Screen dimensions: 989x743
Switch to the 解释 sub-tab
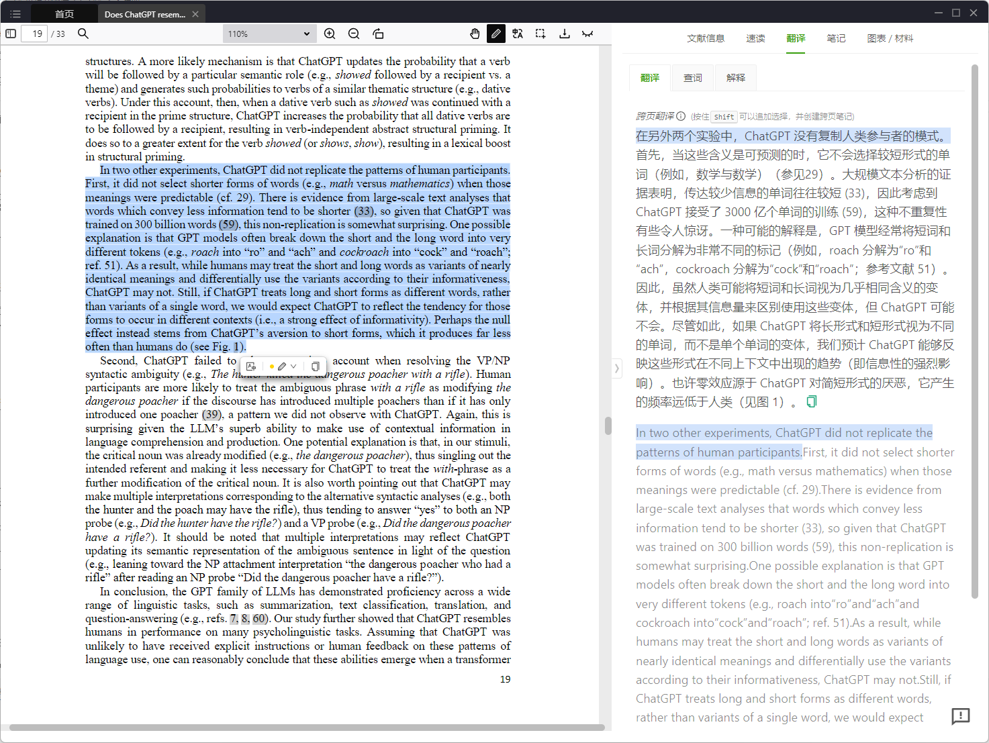coord(736,78)
